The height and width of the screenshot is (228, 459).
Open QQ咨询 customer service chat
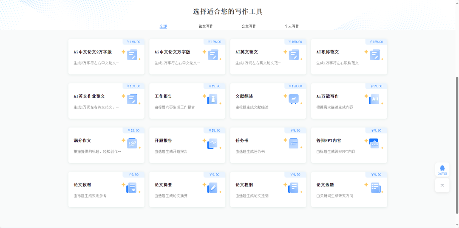442,170
